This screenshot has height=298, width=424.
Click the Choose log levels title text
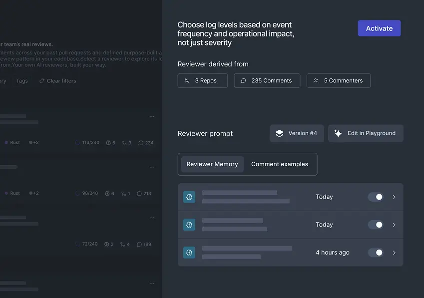tap(236, 33)
